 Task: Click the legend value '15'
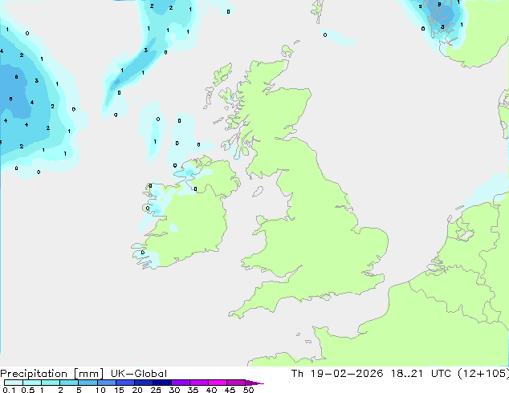click(x=119, y=390)
